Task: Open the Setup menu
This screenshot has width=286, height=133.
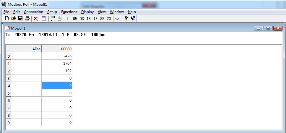Action: 52,12
